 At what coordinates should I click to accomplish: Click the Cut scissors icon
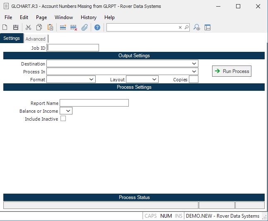click(x=29, y=27)
